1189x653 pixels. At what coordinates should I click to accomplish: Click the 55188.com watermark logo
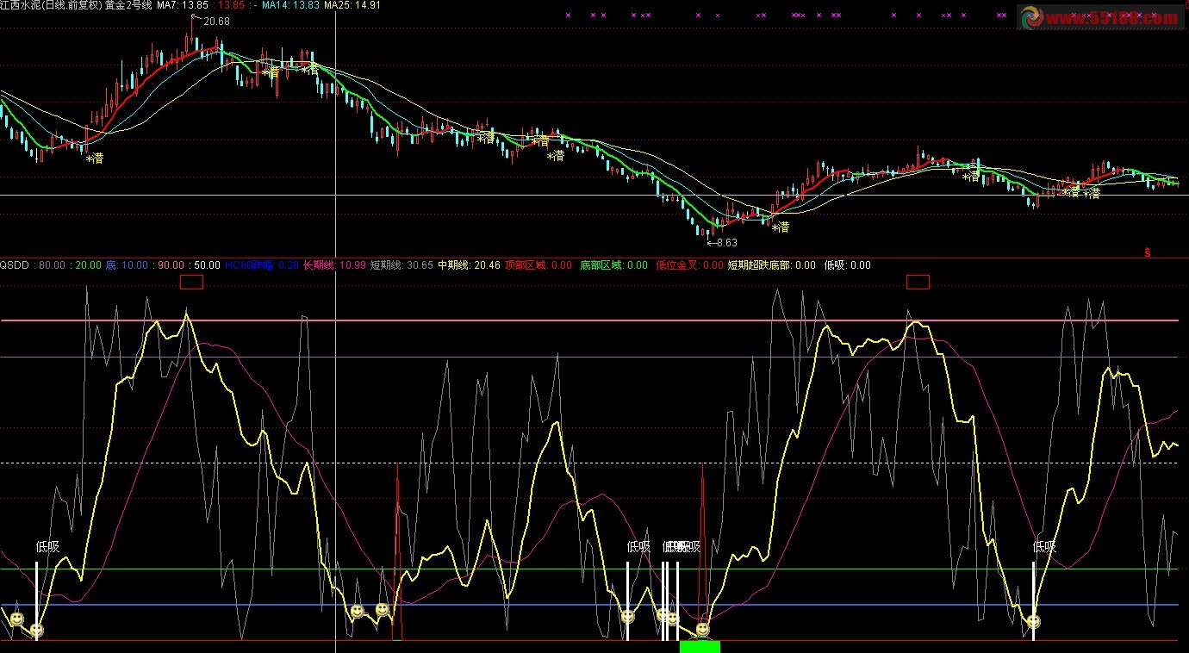coord(1100,16)
